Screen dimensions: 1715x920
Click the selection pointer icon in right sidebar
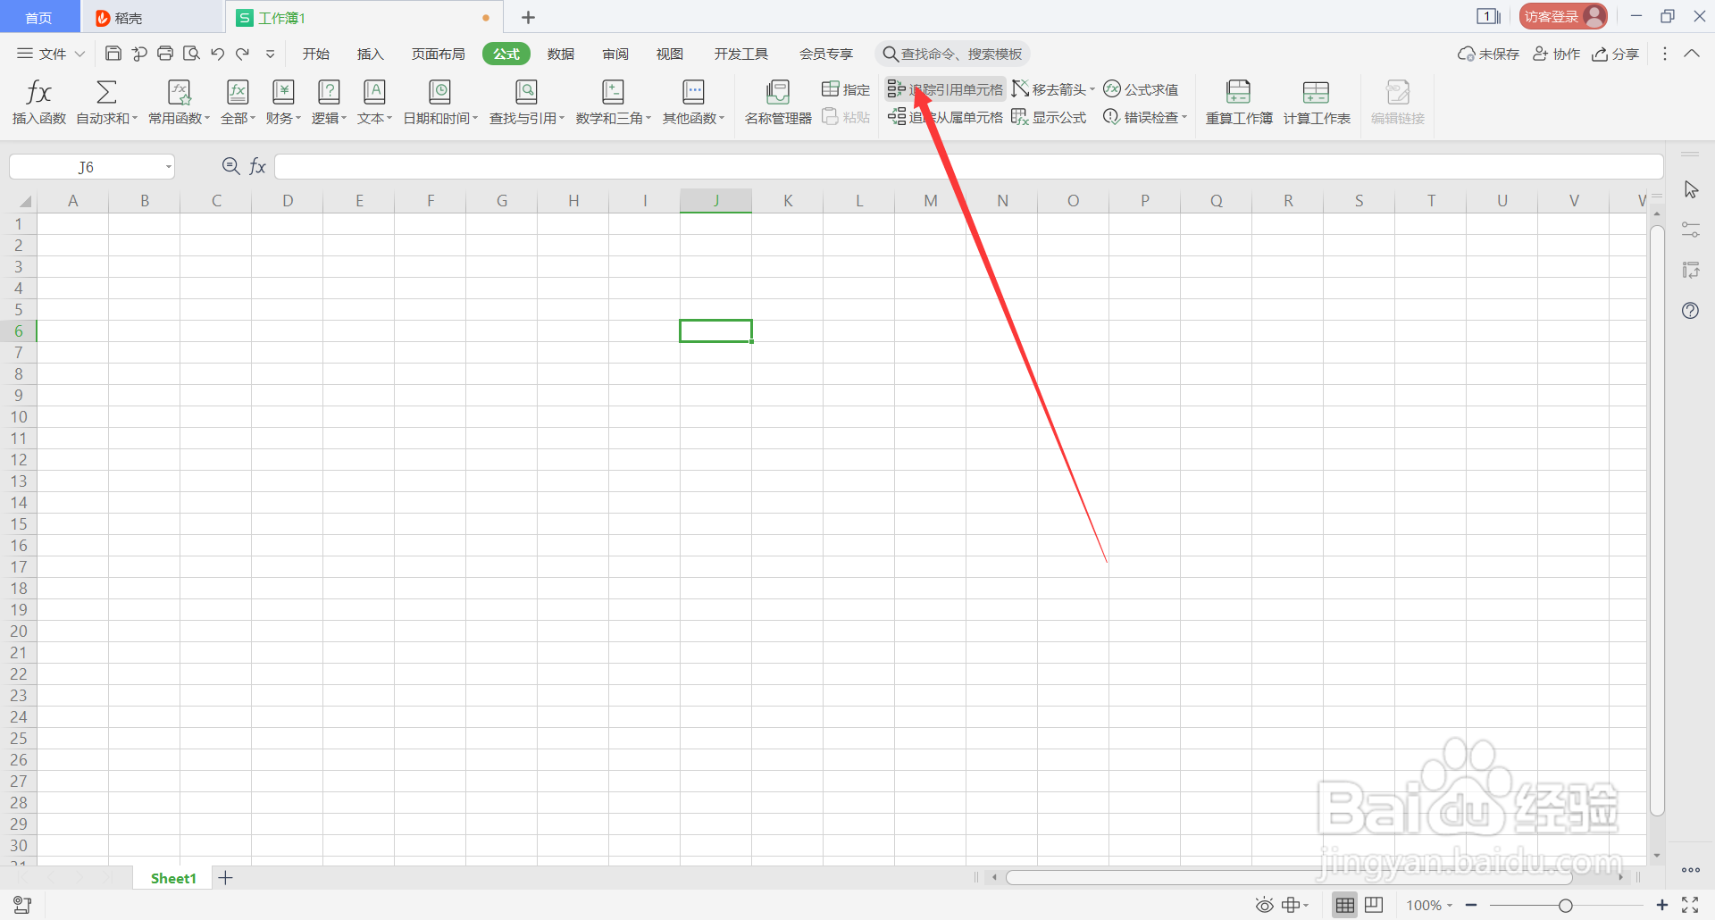[x=1691, y=189]
